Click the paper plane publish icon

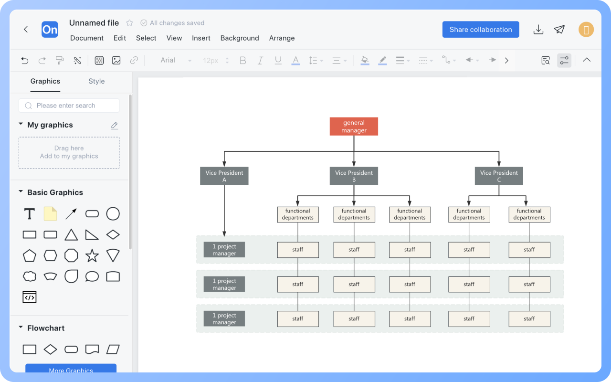[x=559, y=30]
